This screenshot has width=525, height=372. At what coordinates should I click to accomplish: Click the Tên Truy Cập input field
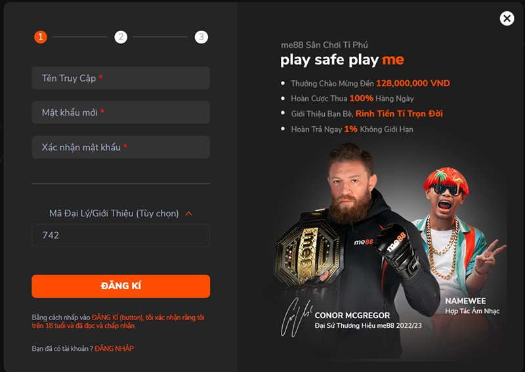[121, 78]
